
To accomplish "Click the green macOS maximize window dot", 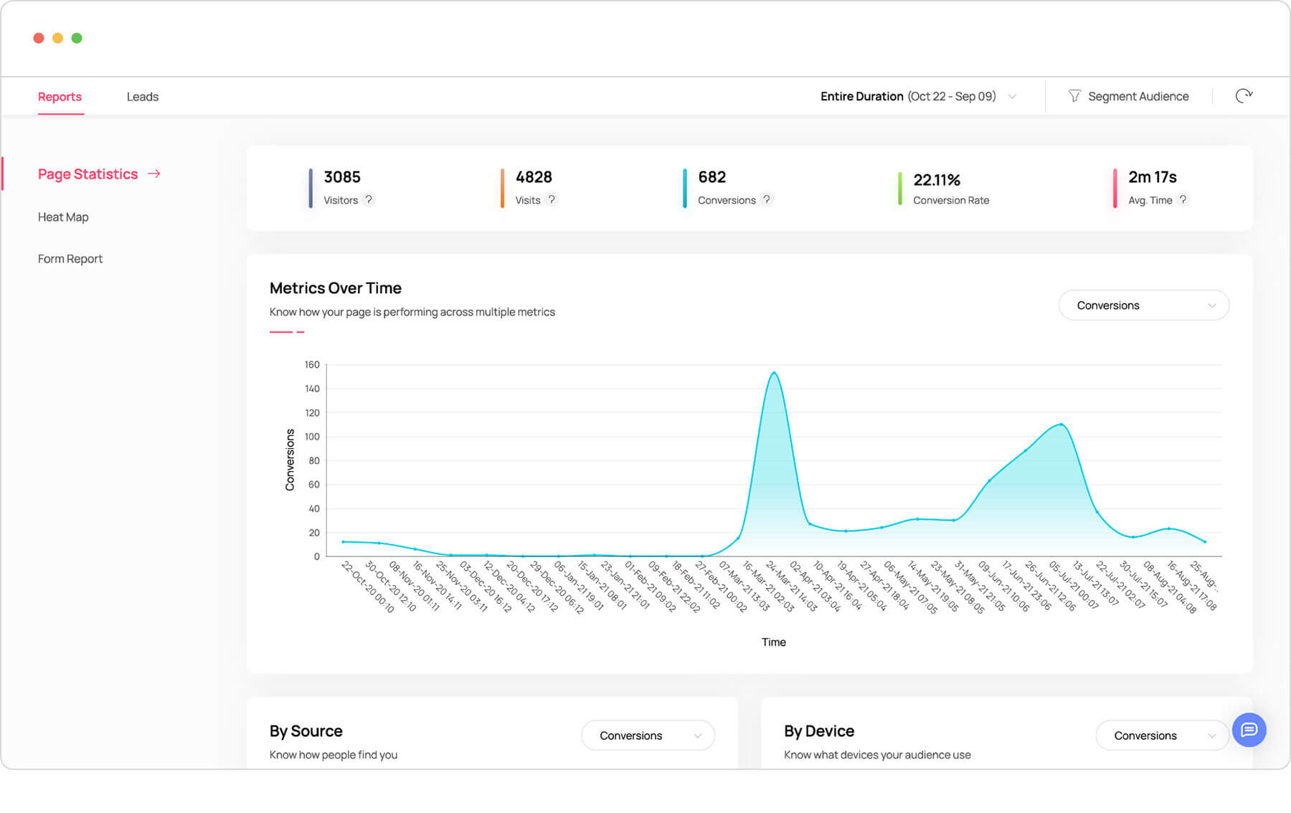I will (x=77, y=38).
